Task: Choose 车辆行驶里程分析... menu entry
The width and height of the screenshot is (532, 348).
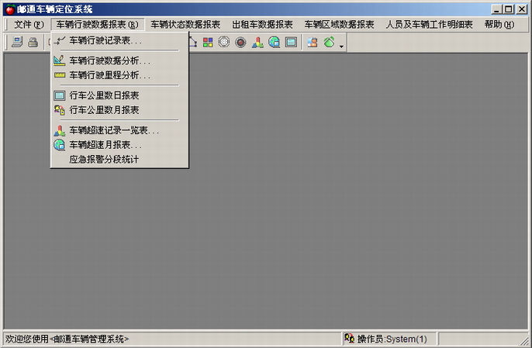Action: (119, 75)
